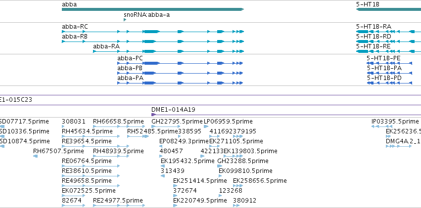
Task: Select the 5-HT1B-RD transcript label
Action: tap(374, 37)
